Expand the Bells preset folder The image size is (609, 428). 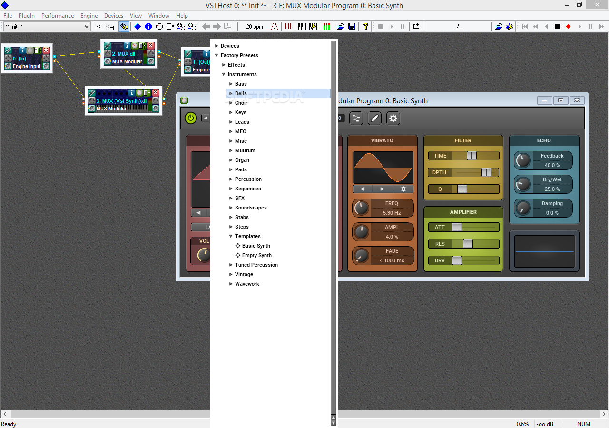pos(231,93)
